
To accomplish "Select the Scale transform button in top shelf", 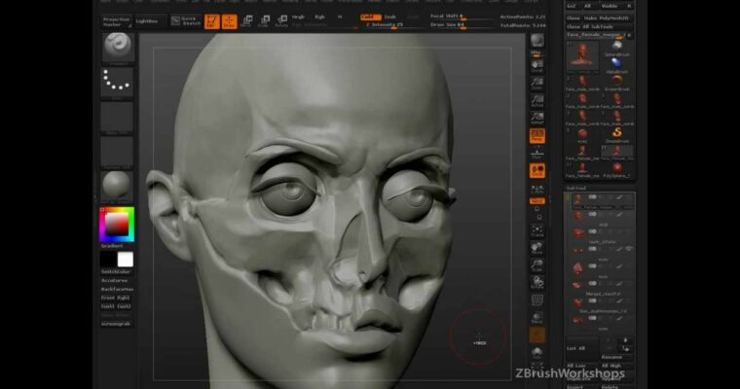I will coord(264,21).
